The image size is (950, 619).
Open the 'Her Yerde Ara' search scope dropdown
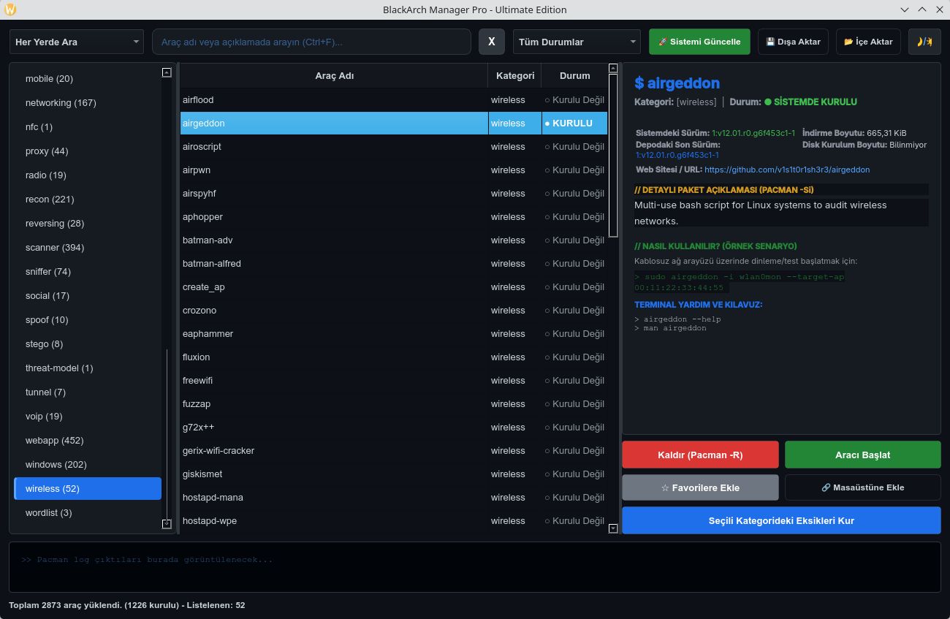(77, 42)
